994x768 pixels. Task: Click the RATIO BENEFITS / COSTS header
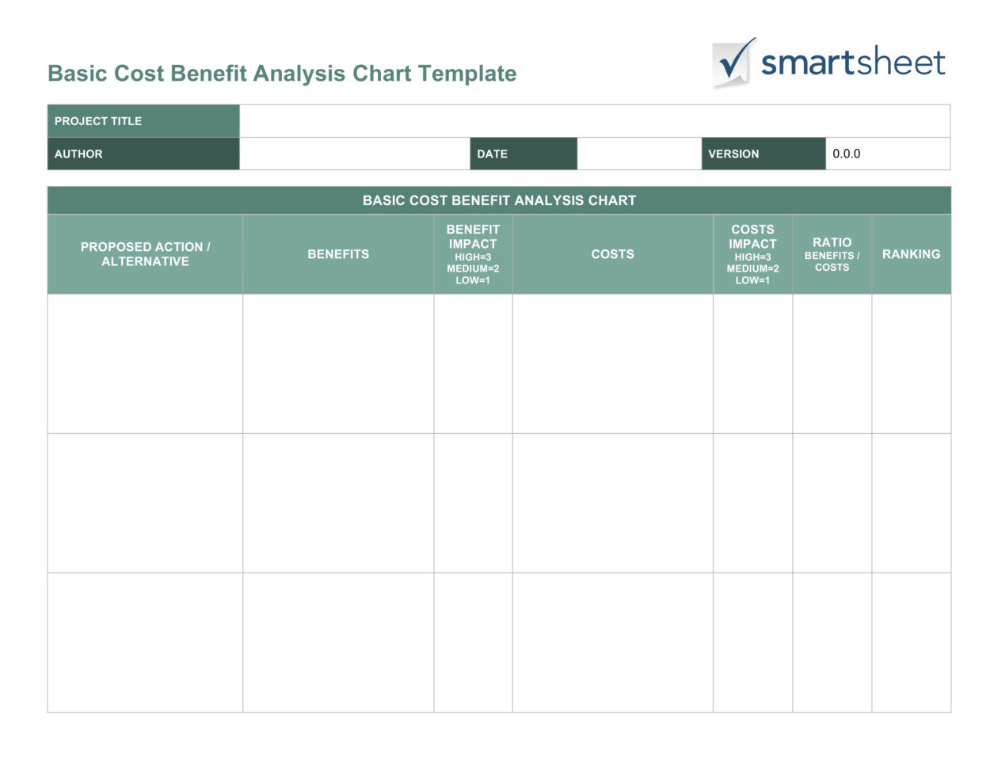[x=832, y=253]
